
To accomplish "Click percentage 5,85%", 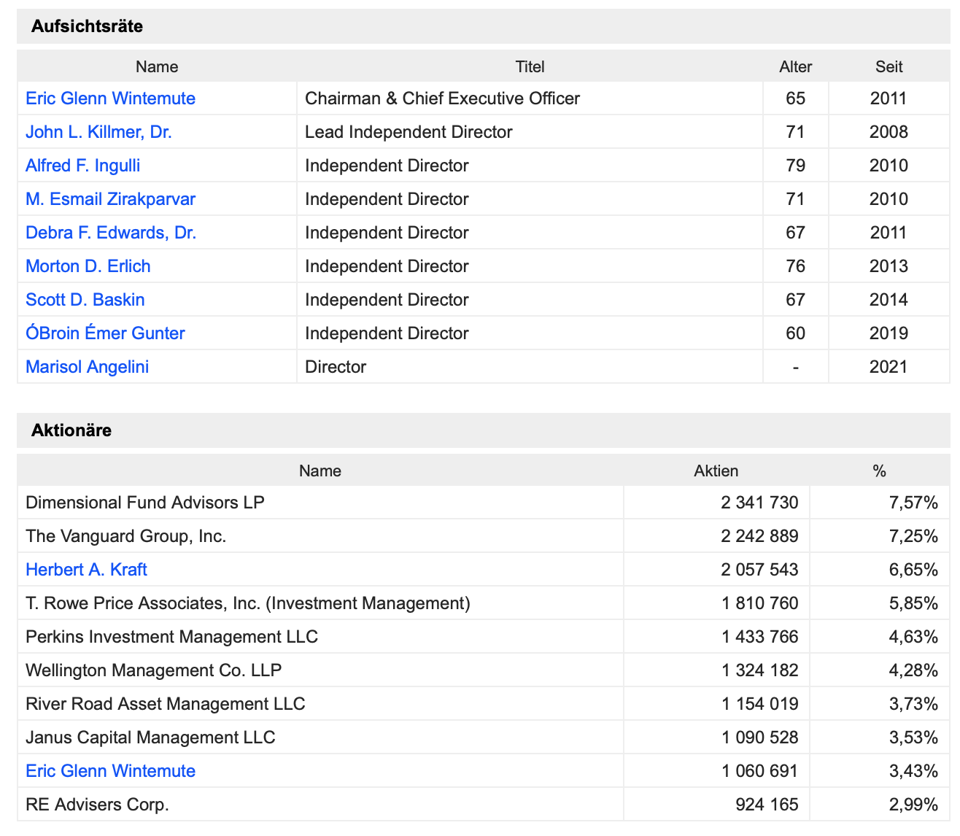I will click(913, 603).
